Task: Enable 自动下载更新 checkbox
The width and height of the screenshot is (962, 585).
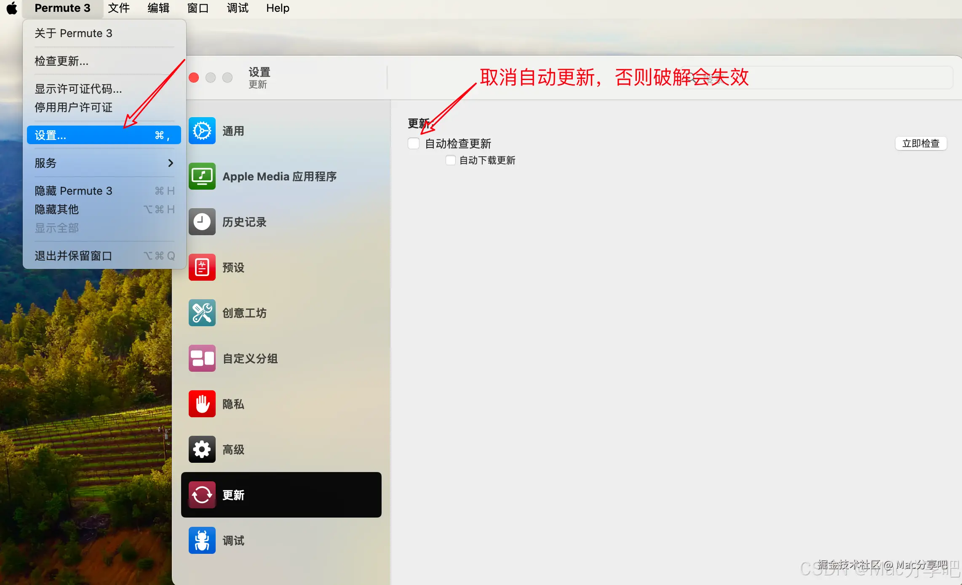Action: point(450,160)
